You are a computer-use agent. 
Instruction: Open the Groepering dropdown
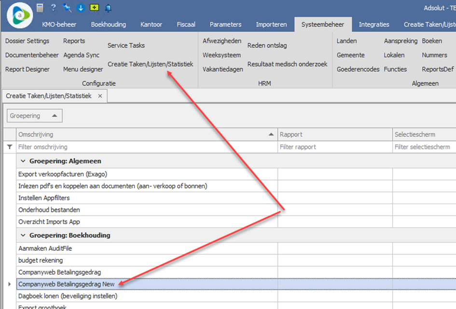click(x=35, y=116)
